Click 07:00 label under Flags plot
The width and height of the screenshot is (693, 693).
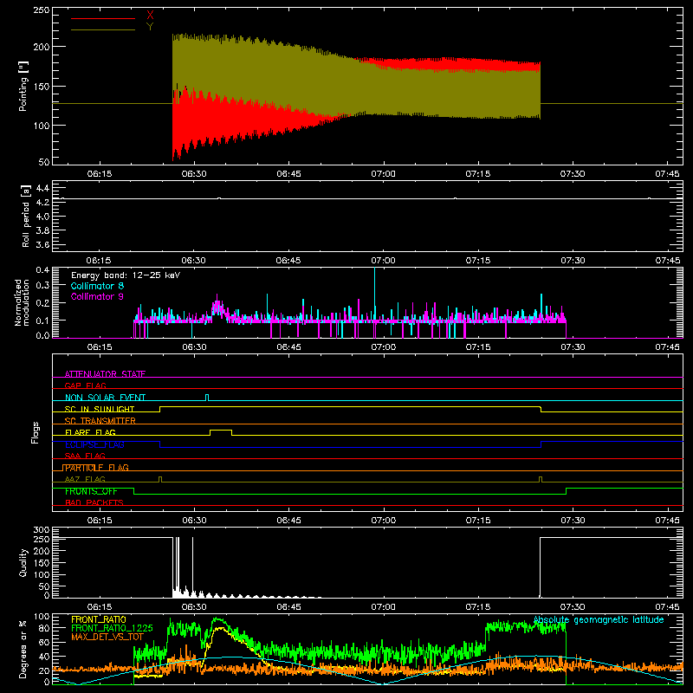tap(383, 521)
